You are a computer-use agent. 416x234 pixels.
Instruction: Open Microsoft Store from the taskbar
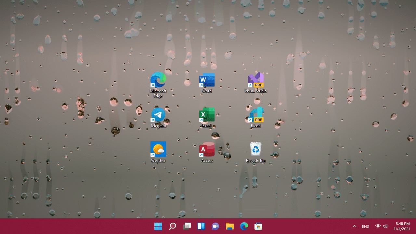click(x=258, y=226)
